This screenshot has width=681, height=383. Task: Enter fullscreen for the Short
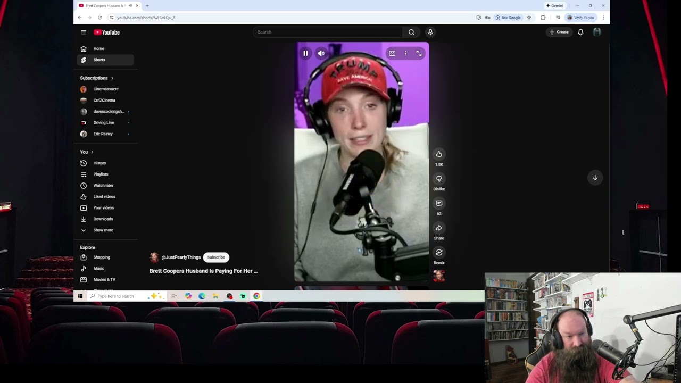[x=419, y=53]
